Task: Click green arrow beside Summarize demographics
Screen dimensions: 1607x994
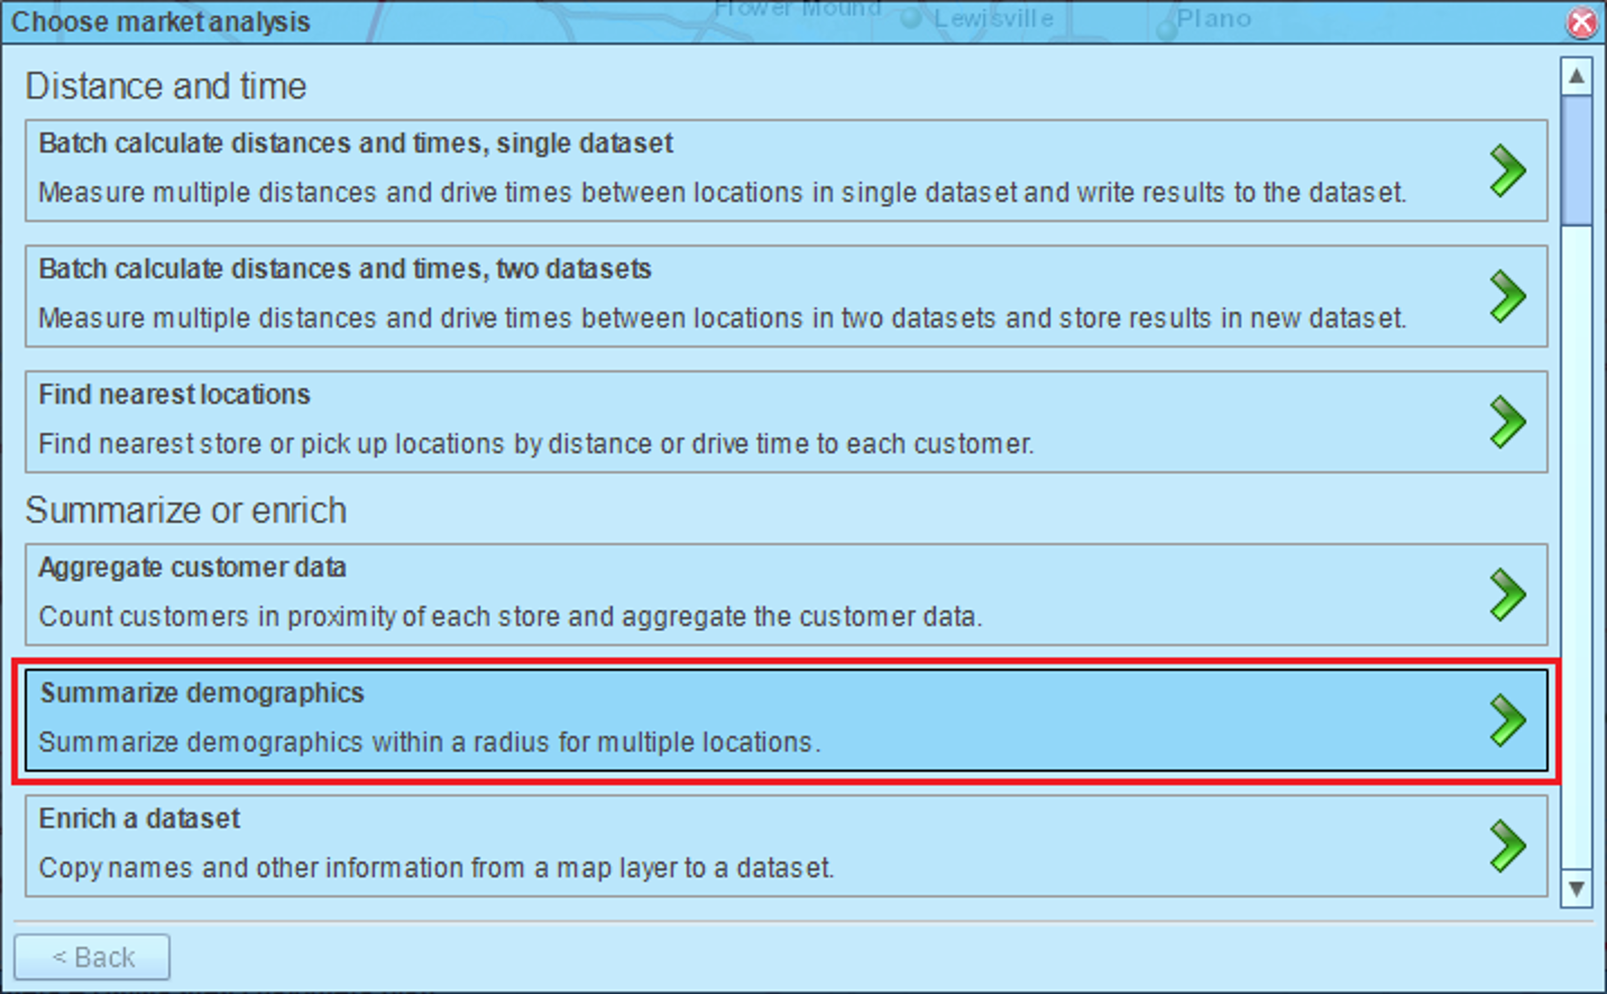Action: [1507, 720]
